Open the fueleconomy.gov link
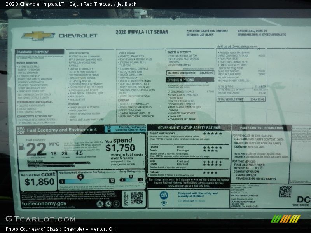This screenshot has width=311, height=233. tap(44, 204)
